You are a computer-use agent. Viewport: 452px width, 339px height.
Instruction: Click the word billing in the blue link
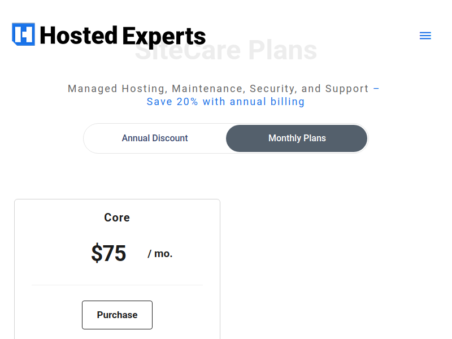pos(288,102)
